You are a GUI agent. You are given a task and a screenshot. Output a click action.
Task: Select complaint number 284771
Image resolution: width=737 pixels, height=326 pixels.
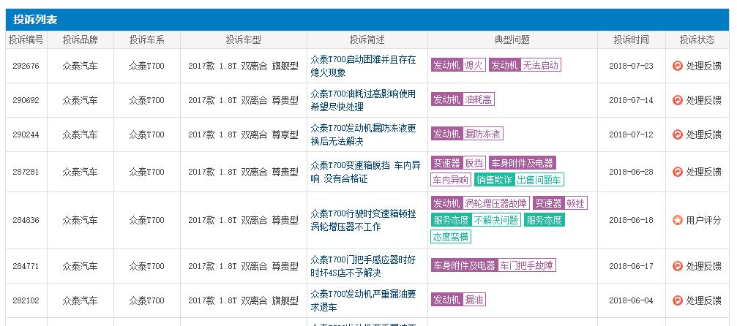(x=26, y=266)
